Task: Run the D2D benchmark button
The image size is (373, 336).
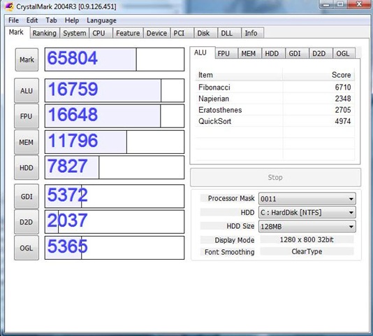Action: point(27,222)
